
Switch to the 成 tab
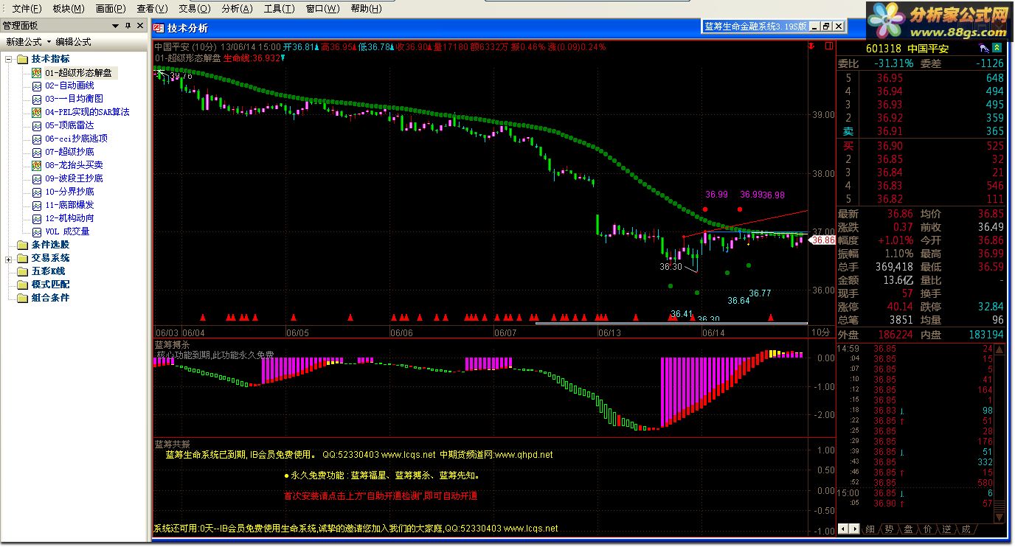pos(966,529)
